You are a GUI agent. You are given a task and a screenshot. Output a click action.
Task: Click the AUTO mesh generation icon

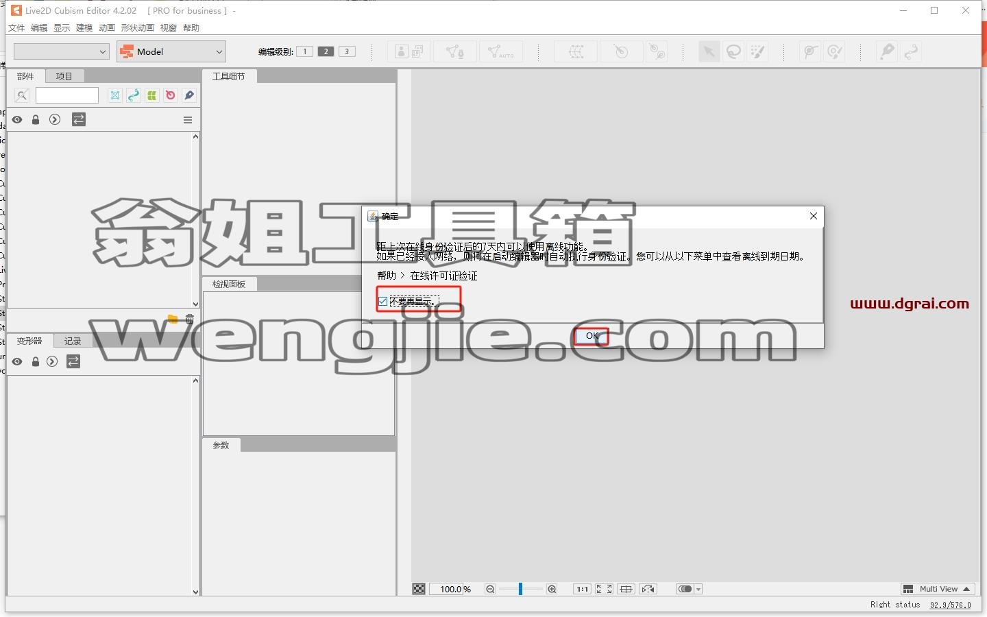point(502,51)
